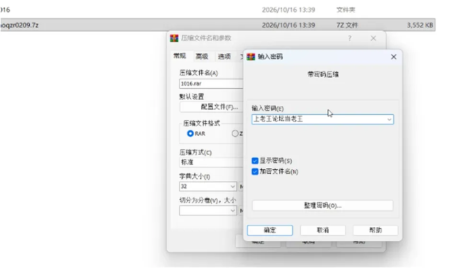This screenshot has width=460, height=268.
Task: Click WinRAR icon in the password dialog title
Action: pos(251,57)
